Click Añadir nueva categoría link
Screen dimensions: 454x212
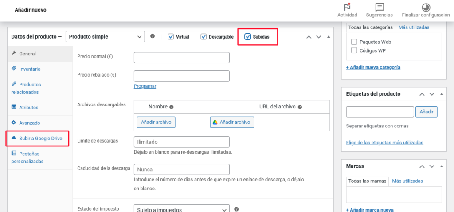373,67
